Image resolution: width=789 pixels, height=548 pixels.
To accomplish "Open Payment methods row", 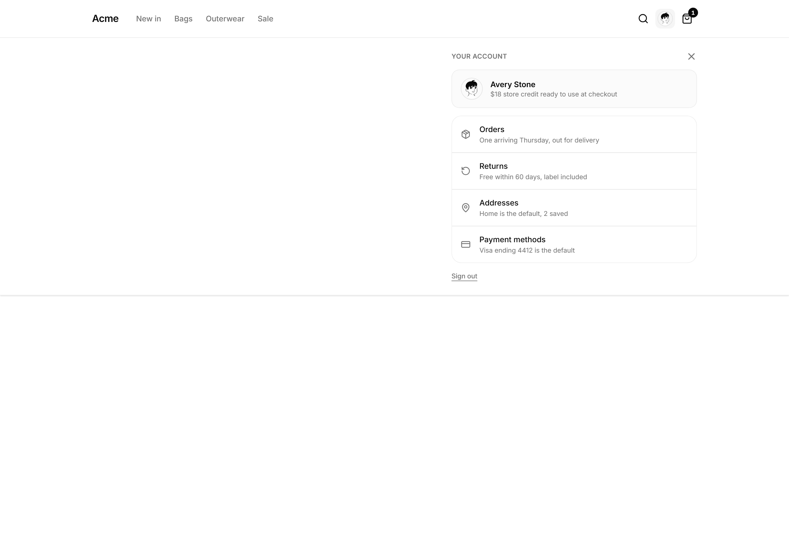I will tap(574, 244).
